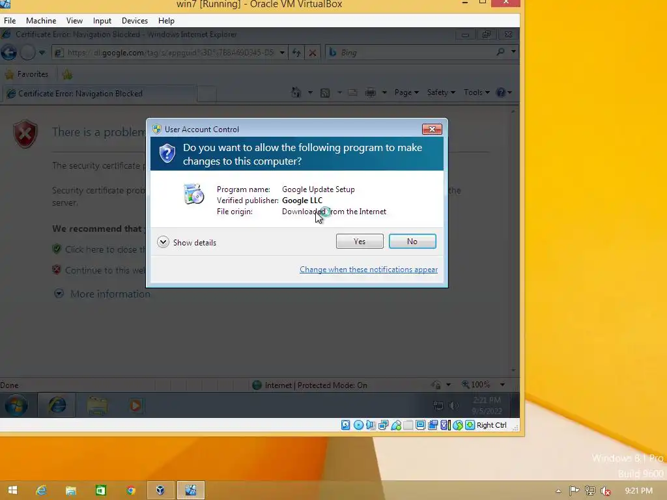The image size is (667, 500).
Task: Show hidden tray icons on host taskbar
Action: click(558, 491)
